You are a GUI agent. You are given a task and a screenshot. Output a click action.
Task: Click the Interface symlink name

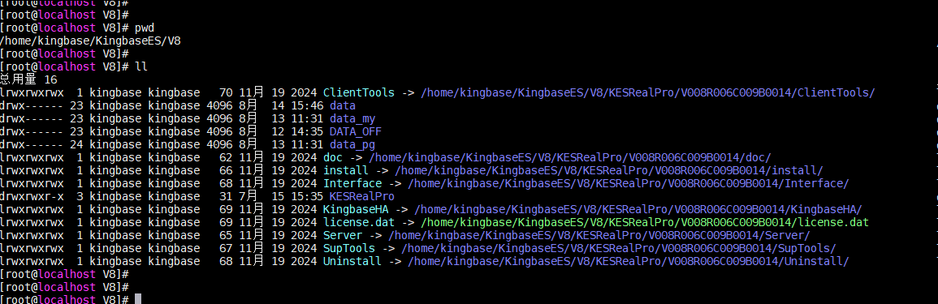(x=352, y=183)
